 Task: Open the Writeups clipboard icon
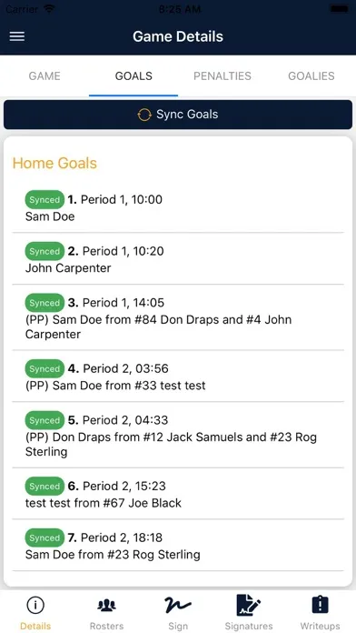coord(320,605)
